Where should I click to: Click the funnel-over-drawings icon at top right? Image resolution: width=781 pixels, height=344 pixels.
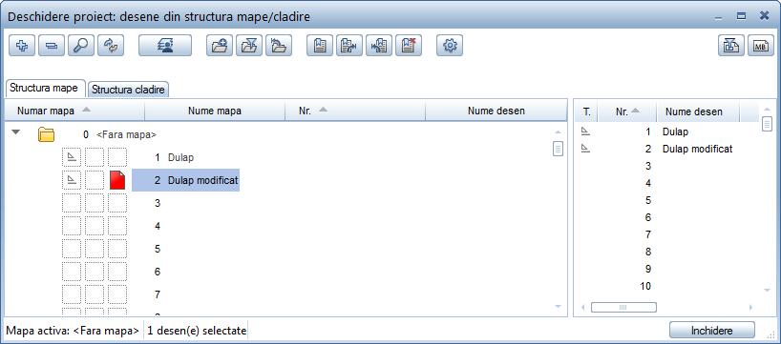pyautogui.click(x=731, y=46)
